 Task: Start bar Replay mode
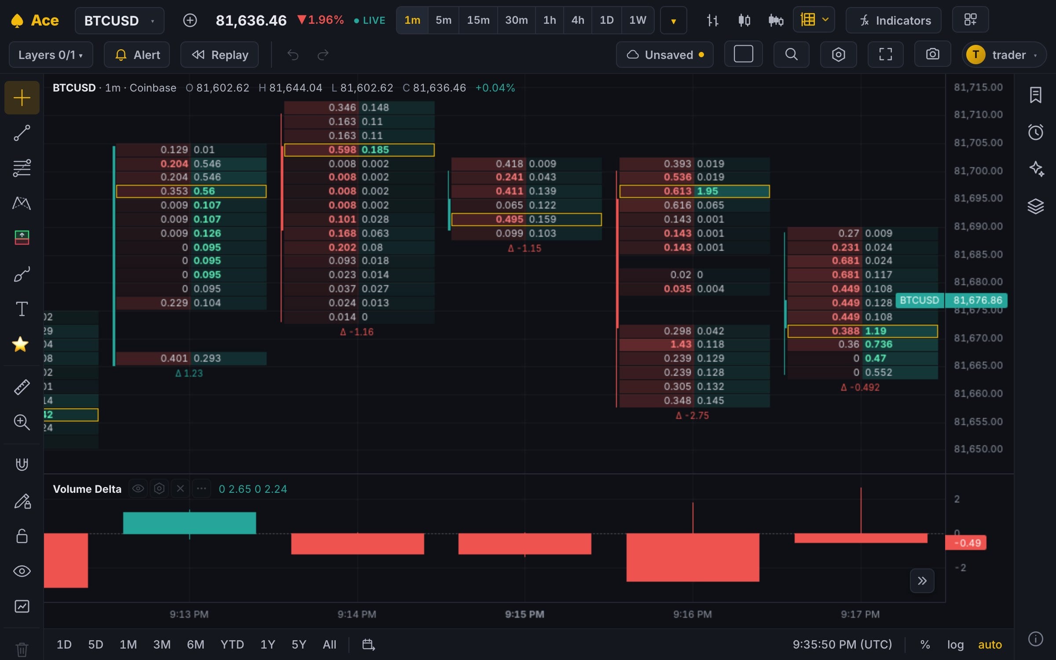click(x=220, y=55)
